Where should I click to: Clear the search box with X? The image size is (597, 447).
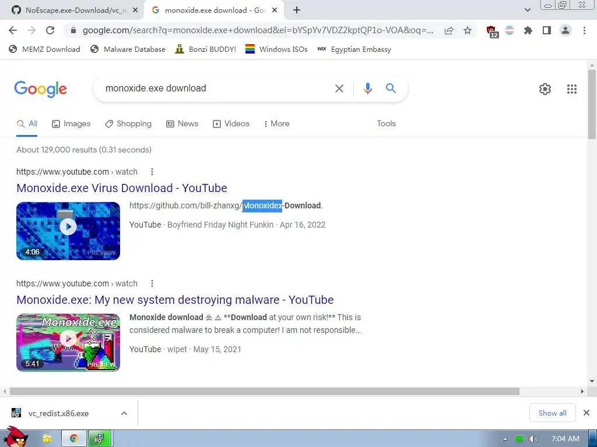(339, 88)
